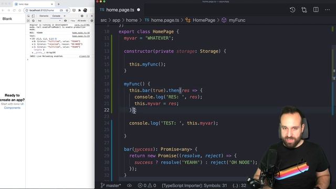Click the this.myFunc() call on line 15
336x189 pixels.
[147, 64]
